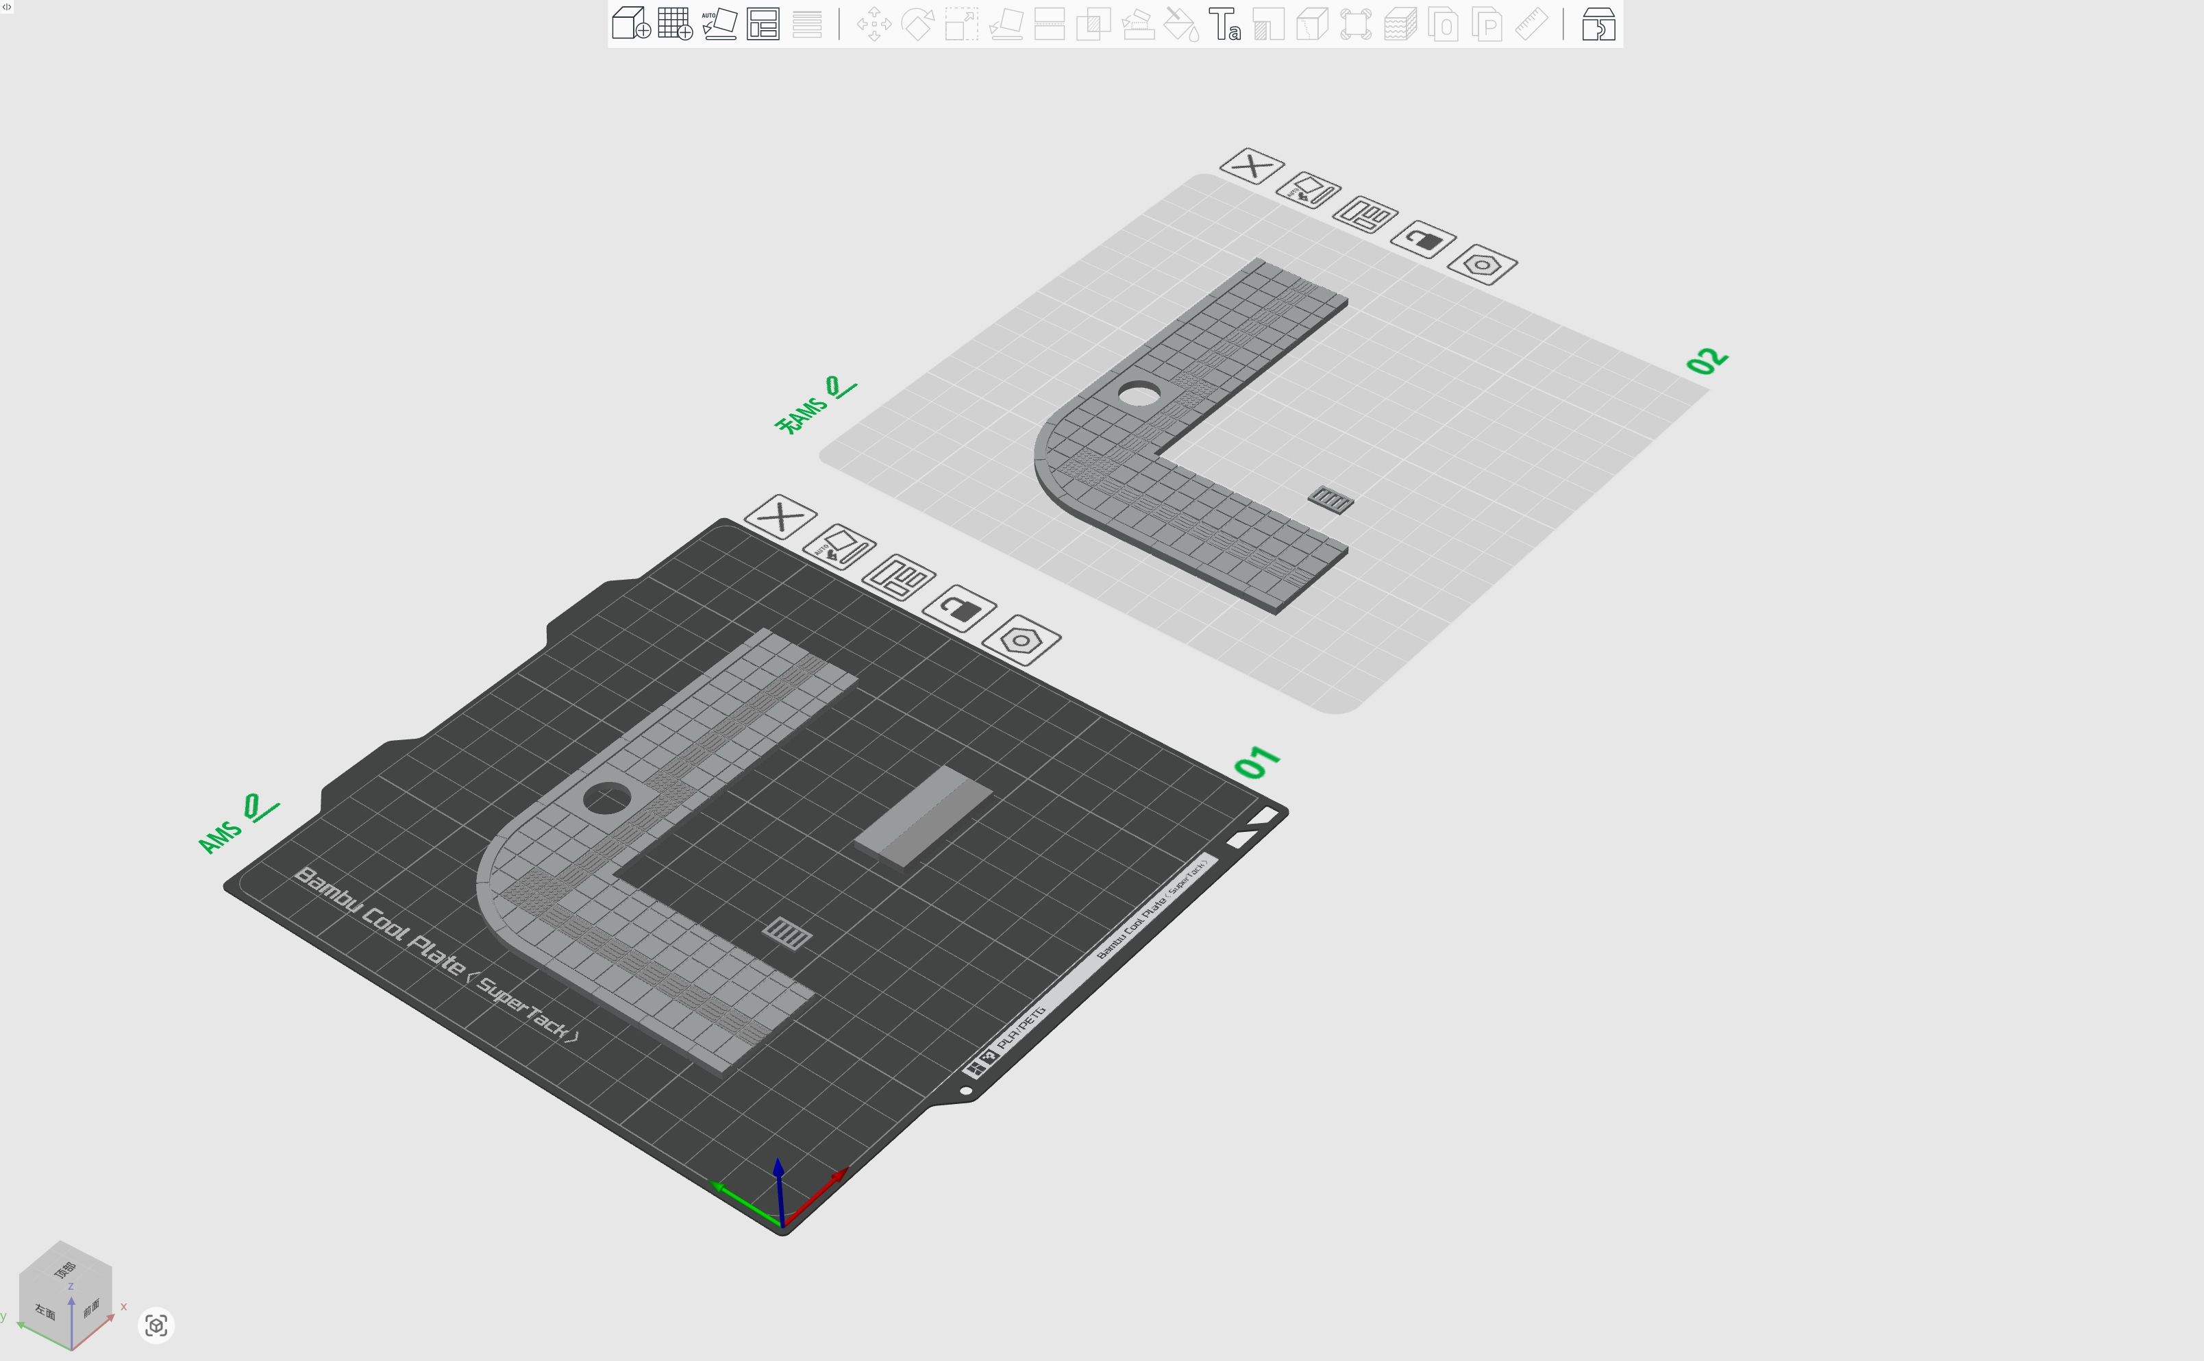Viewport: 2204px width, 1361px height.
Task: Auto orient objects on plate 02
Action: pos(1308,191)
